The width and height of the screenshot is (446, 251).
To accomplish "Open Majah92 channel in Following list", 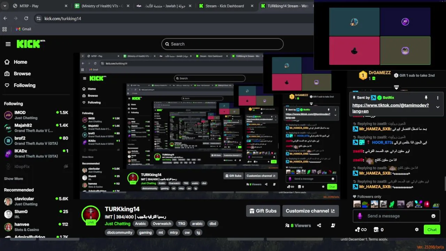I will [36, 128].
